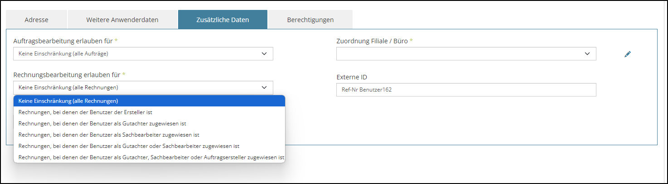Click the Externe ID field label

click(x=352, y=77)
